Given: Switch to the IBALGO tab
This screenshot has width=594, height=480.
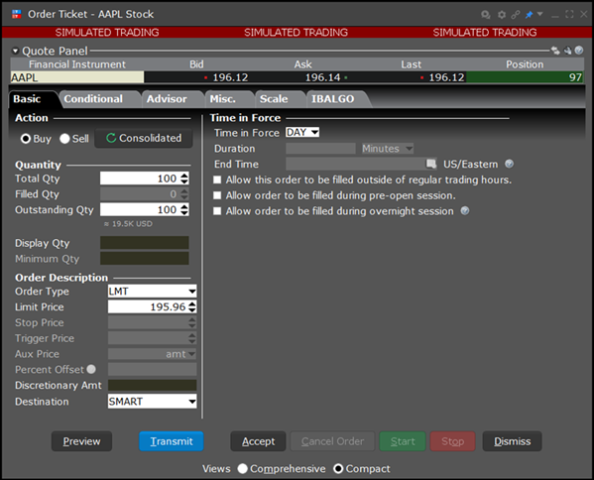Looking at the screenshot, I should point(332,99).
